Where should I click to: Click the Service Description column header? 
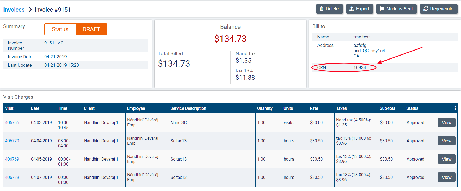(188, 108)
